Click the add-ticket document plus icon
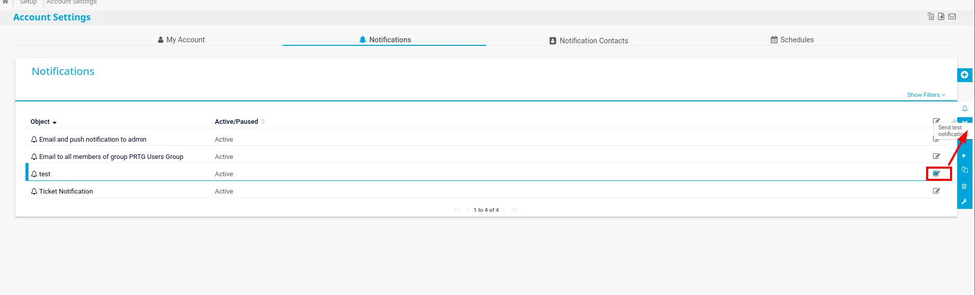975x295 pixels. 941,16
